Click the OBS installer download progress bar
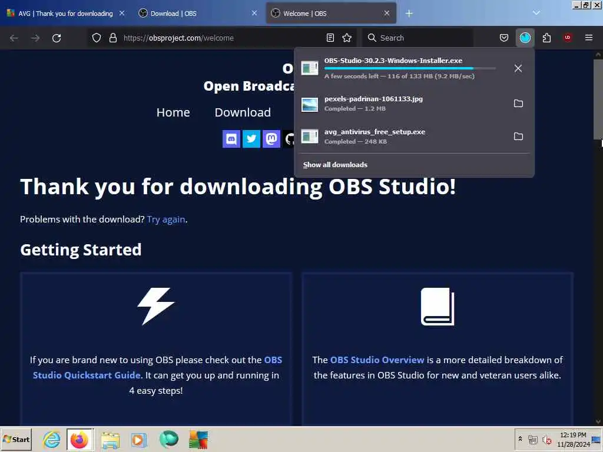The image size is (603, 452). 410,68
